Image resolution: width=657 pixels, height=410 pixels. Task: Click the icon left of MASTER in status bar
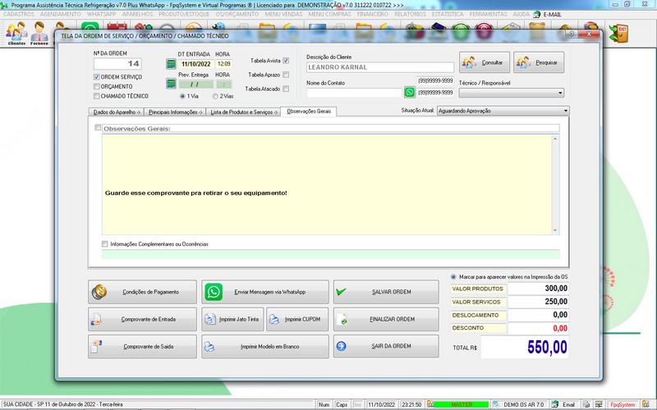click(x=430, y=404)
